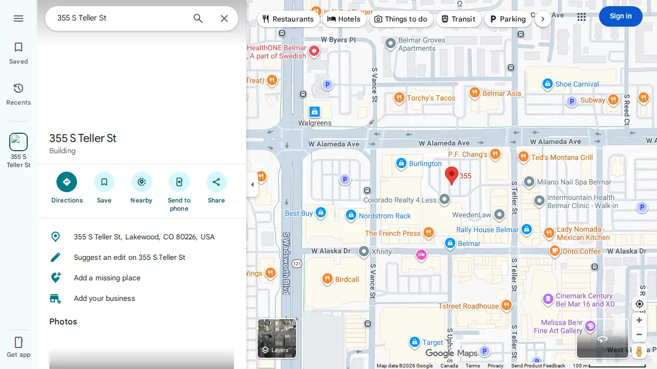Select the Torchy's Tacos map marker
This screenshot has height=369, width=657.
click(399, 97)
